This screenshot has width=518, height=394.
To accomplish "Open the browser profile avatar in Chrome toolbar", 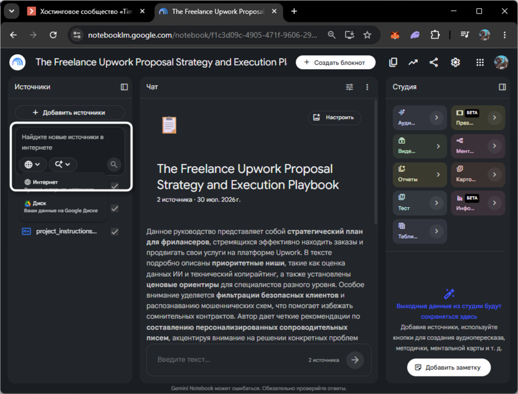I will coord(484,35).
